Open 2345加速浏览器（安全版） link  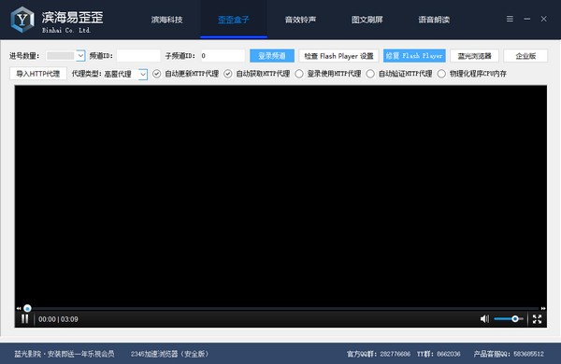169,354
